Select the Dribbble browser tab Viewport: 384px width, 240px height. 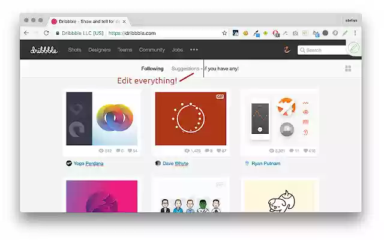coord(89,22)
